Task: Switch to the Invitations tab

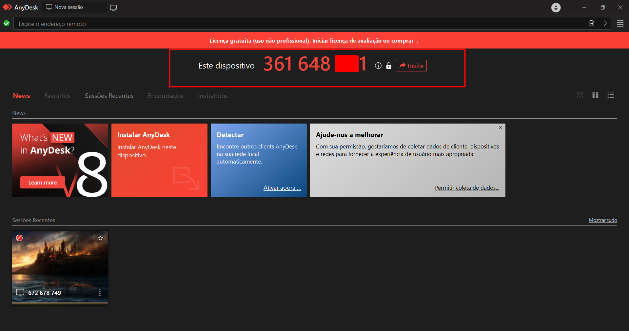Action: [213, 96]
